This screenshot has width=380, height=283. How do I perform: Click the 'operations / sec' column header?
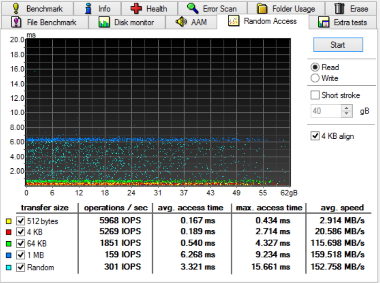[x=115, y=208]
